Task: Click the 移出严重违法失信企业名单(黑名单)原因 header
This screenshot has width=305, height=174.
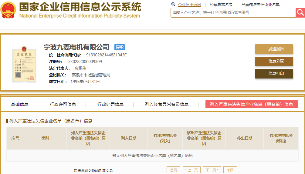Action: coord(204,138)
